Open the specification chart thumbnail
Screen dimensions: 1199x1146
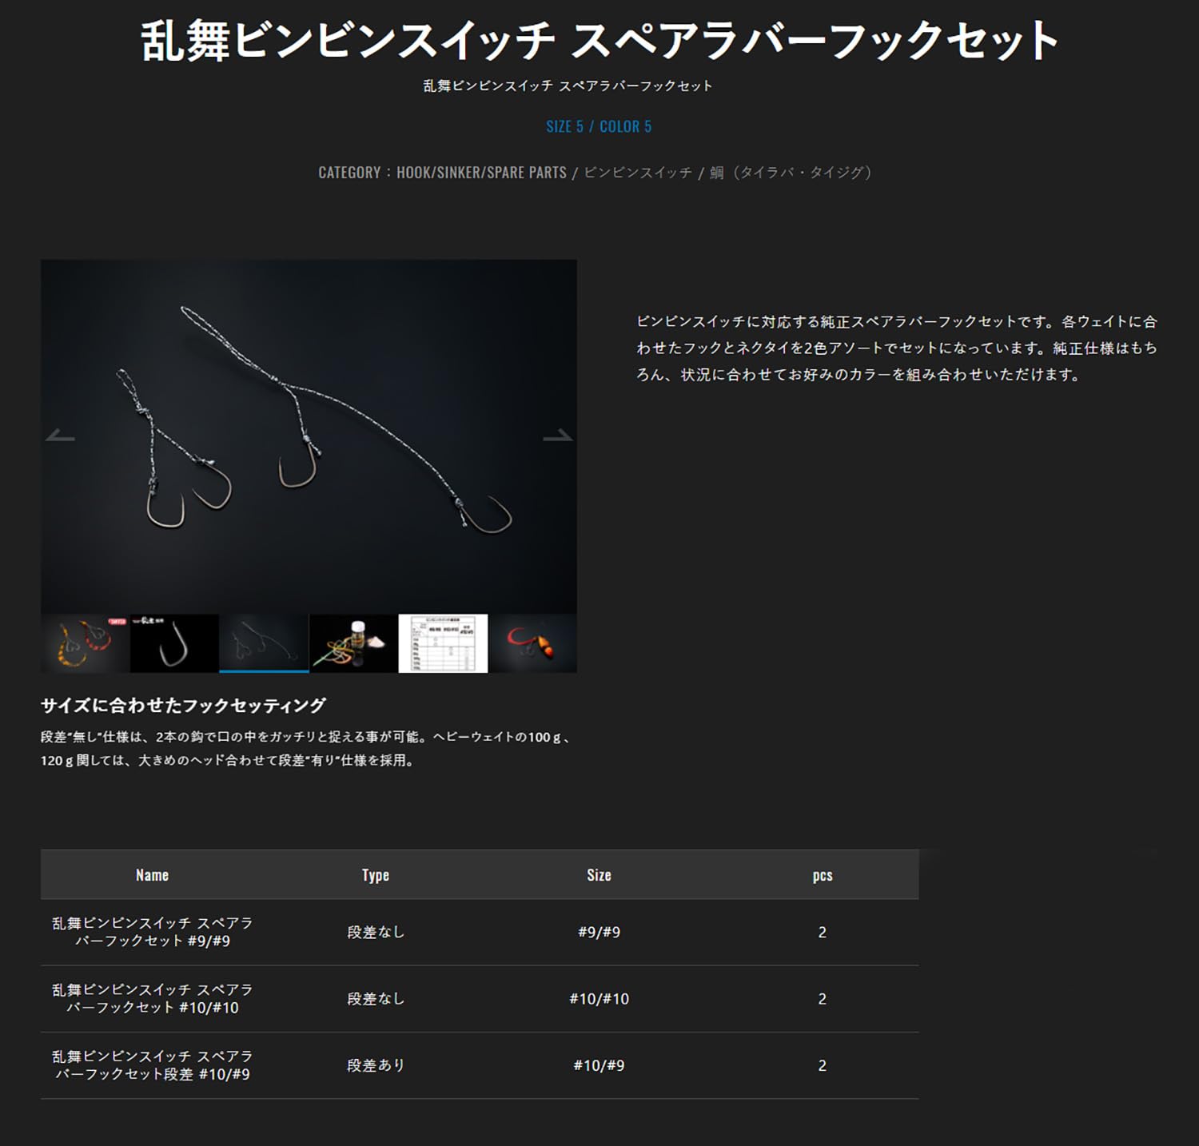click(443, 643)
